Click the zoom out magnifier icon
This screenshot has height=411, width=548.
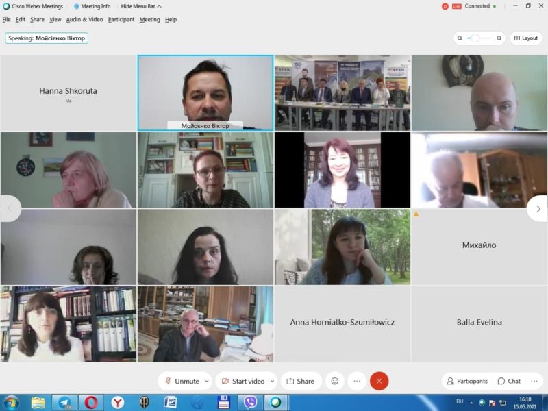[460, 38]
